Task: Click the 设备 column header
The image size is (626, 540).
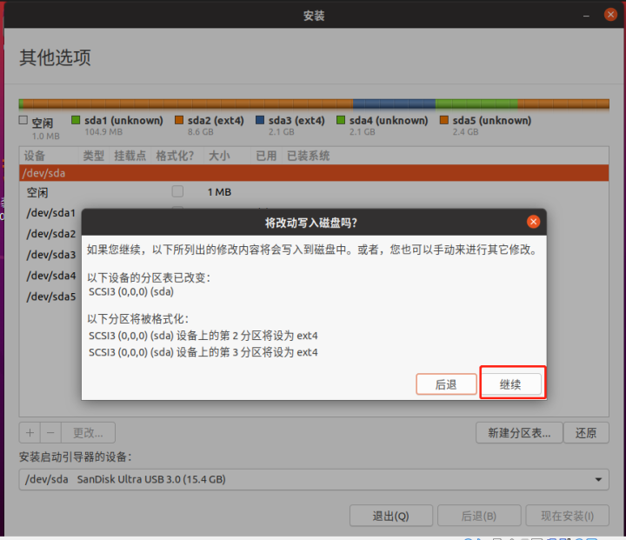Action: click(49, 156)
